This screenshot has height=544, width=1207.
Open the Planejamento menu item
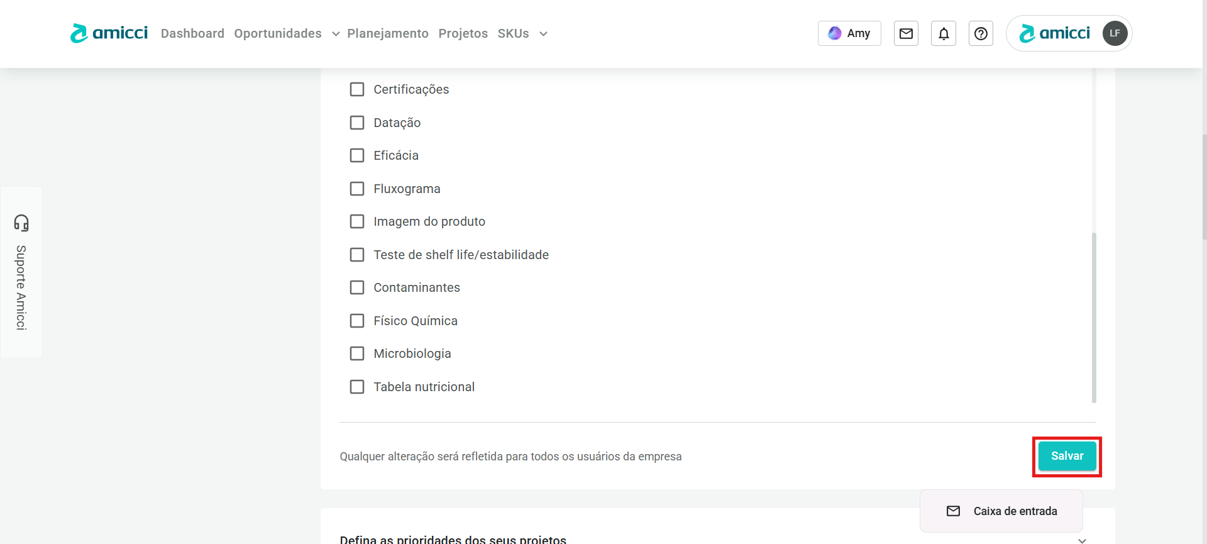388,33
